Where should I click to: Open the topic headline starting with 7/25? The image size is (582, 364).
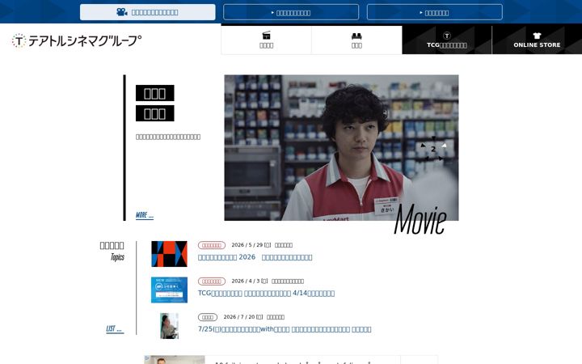285,329
